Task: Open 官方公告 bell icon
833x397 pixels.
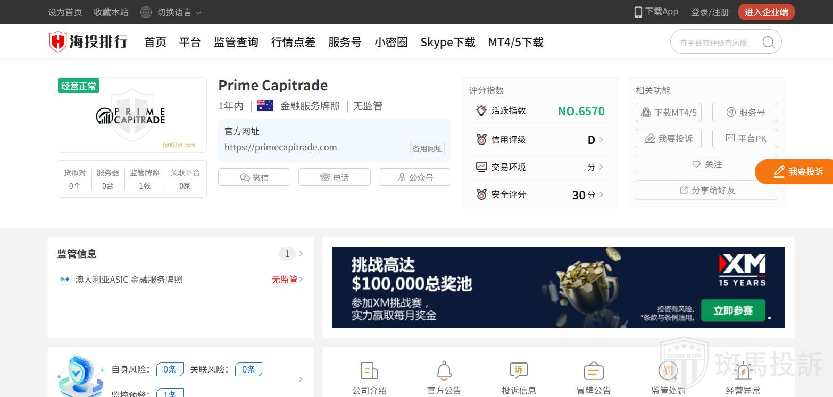Action: point(444,370)
